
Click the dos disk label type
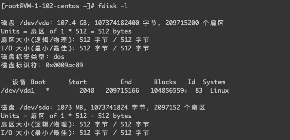tap(59, 57)
